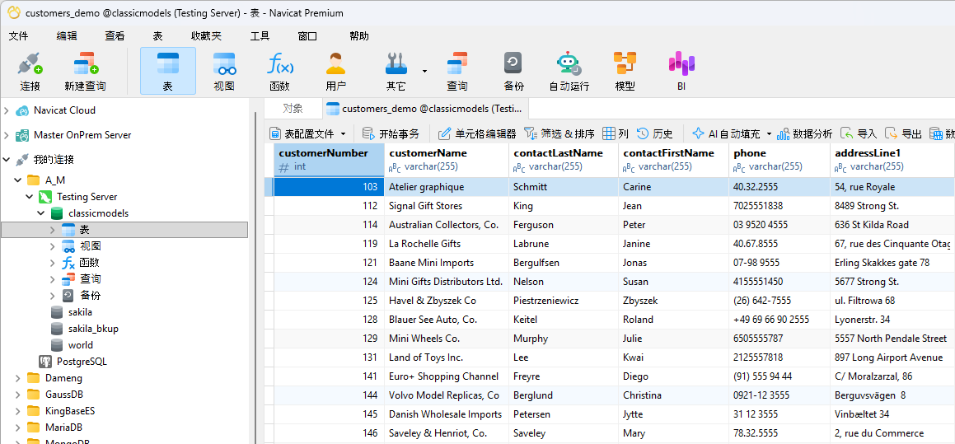The width and height of the screenshot is (955, 444).
Task: Click the addressLine1 column header
Action: pos(892,160)
